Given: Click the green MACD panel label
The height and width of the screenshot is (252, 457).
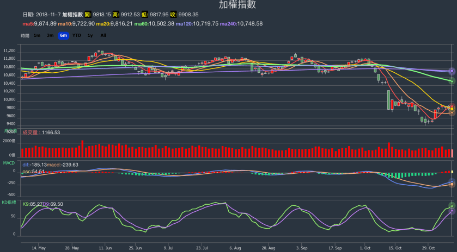Looking at the screenshot, I should (9, 163).
